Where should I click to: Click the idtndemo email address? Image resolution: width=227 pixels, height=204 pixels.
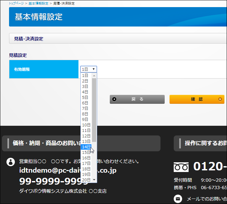tap(68, 170)
